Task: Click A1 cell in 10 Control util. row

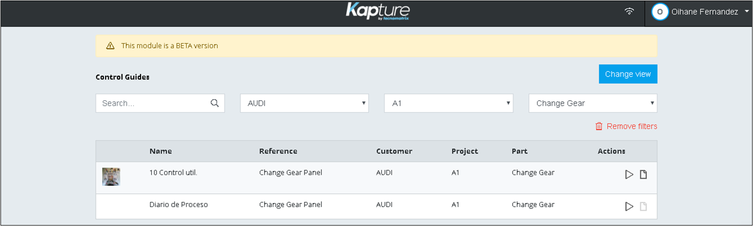Action: [455, 173]
